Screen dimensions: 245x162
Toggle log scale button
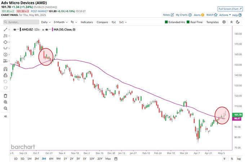pyautogui.click(x=239, y=159)
